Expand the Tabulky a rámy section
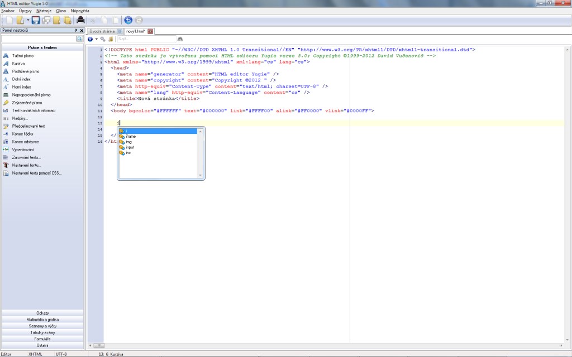The height and width of the screenshot is (357, 572). (x=42, y=332)
